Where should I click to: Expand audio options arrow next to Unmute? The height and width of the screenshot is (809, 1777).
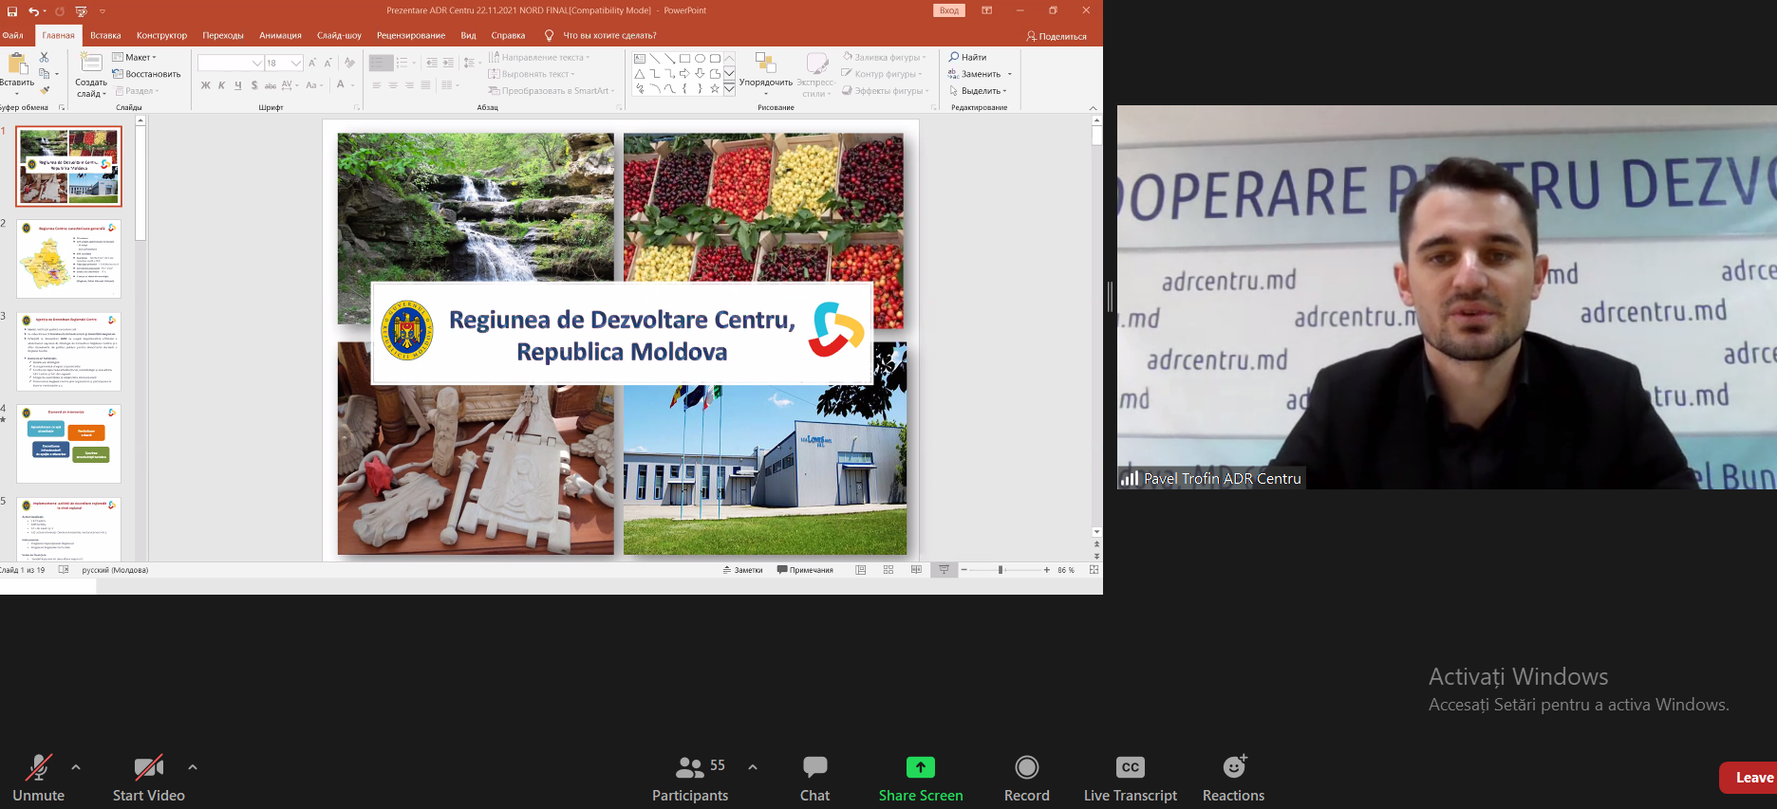pos(76,767)
